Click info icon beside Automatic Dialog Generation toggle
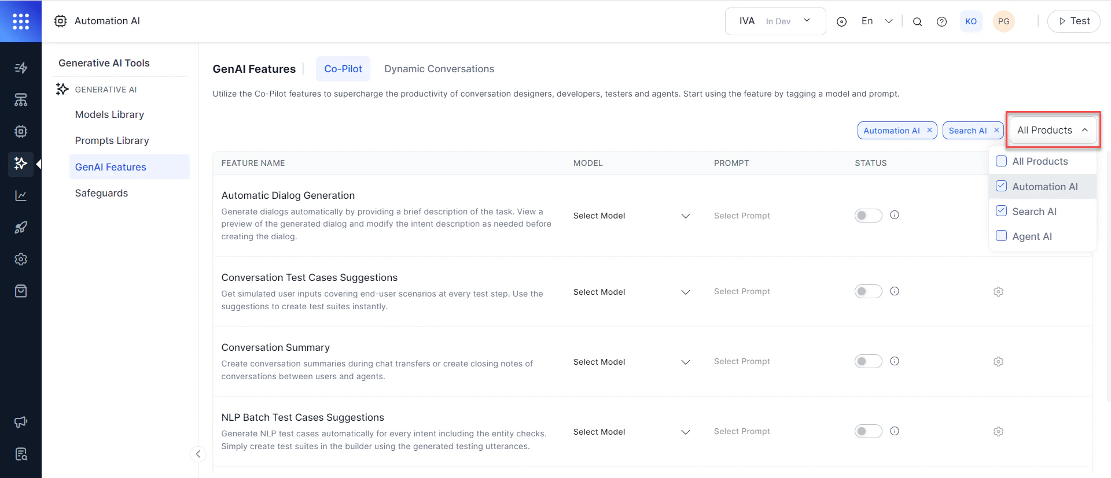Viewport: 1111px width, 478px height. tap(895, 215)
